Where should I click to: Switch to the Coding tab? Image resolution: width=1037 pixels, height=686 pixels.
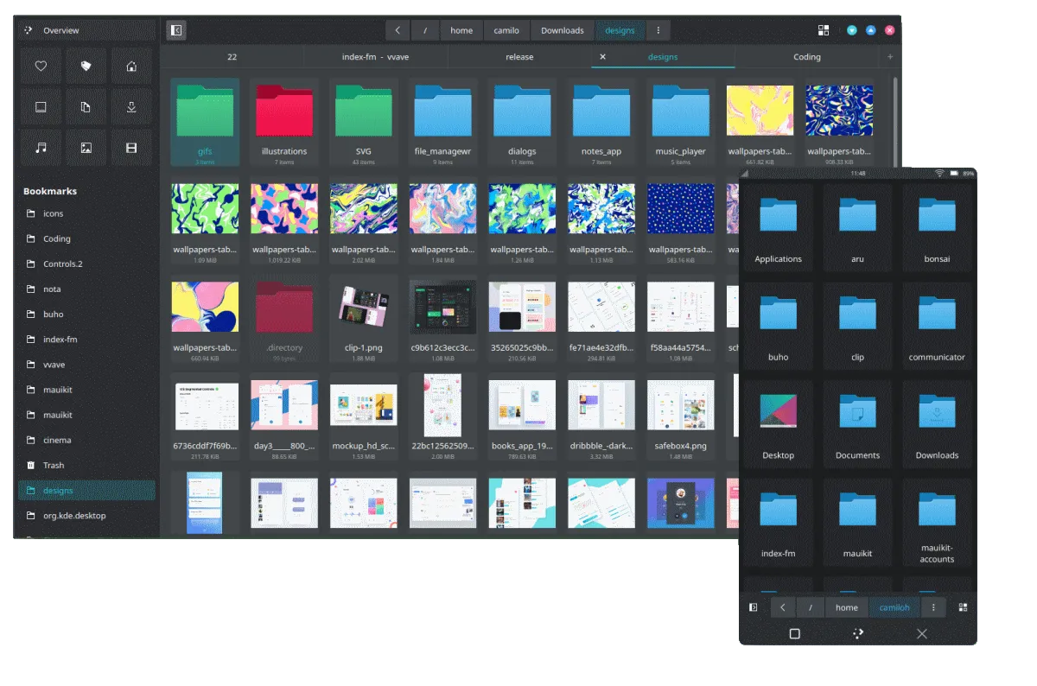[806, 57]
